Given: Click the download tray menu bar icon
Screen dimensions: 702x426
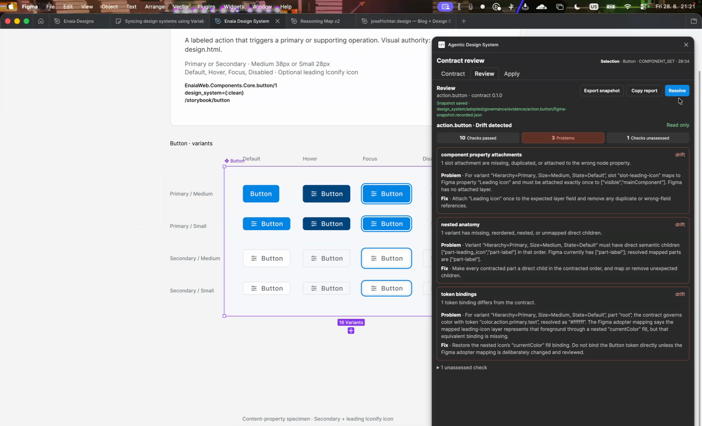Looking at the screenshot, I should pyautogui.click(x=525, y=6).
